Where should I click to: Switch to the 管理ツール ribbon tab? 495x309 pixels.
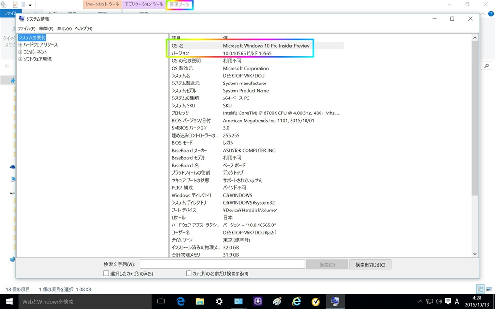click(179, 4)
